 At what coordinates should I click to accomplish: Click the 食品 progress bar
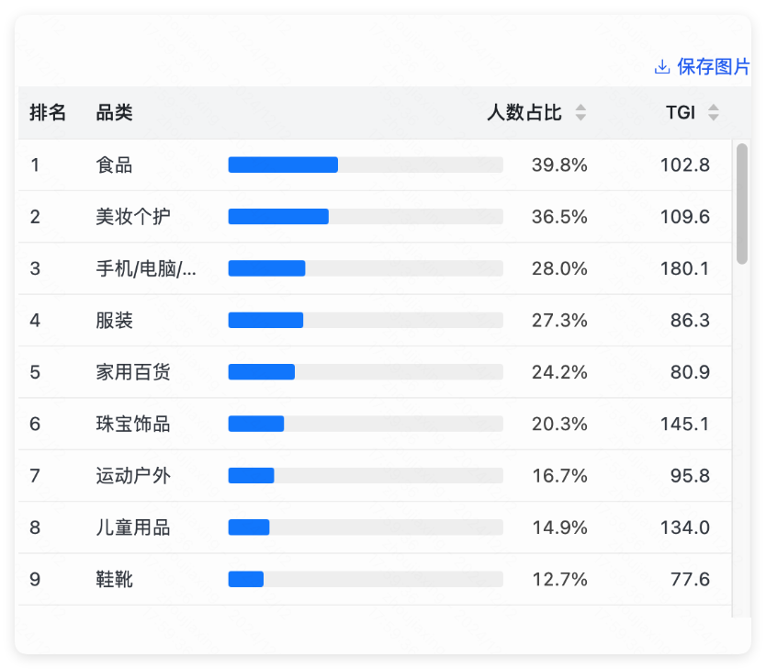365,165
